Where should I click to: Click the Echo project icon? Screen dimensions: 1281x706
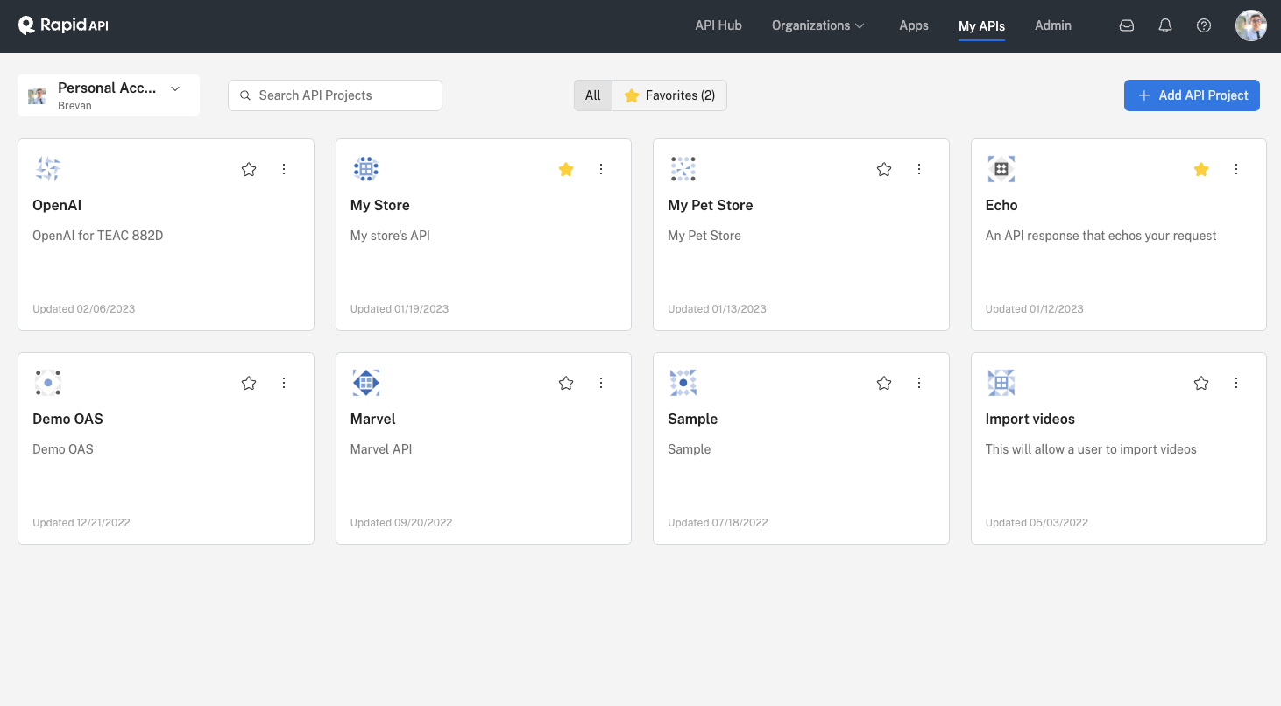coord(1001,168)
